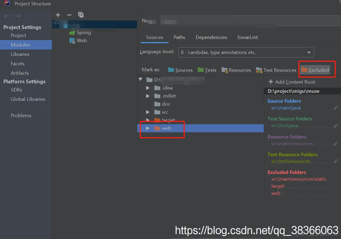
Task: Mark folder as Excluded
Action: pos(315,70)
